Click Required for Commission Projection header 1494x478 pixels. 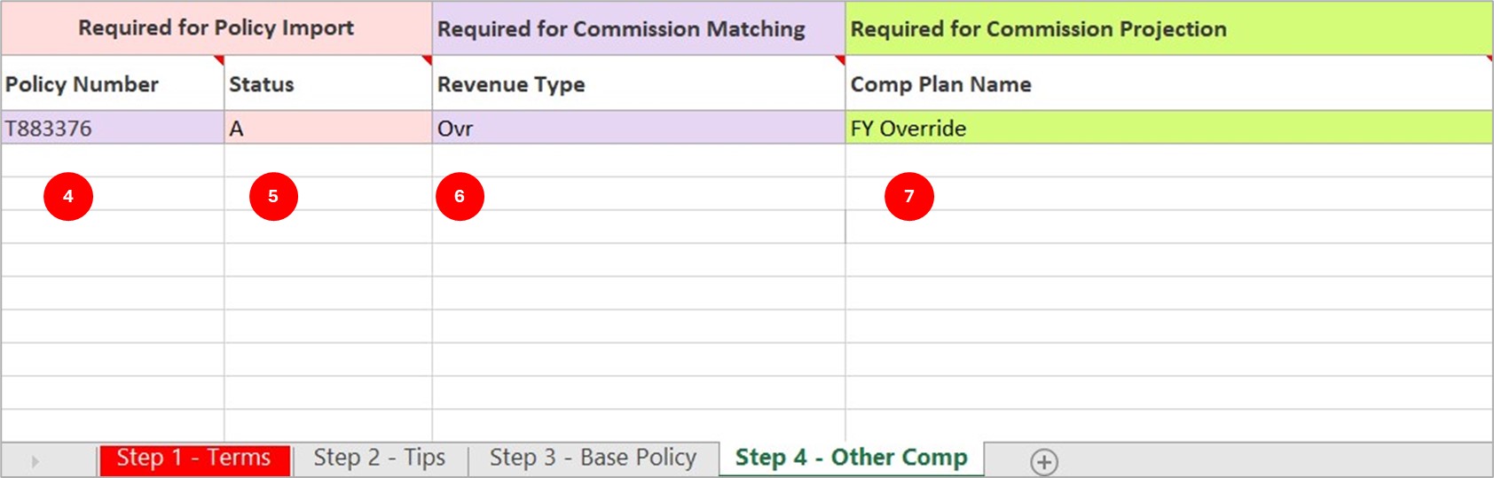(x=1169, y=28)
